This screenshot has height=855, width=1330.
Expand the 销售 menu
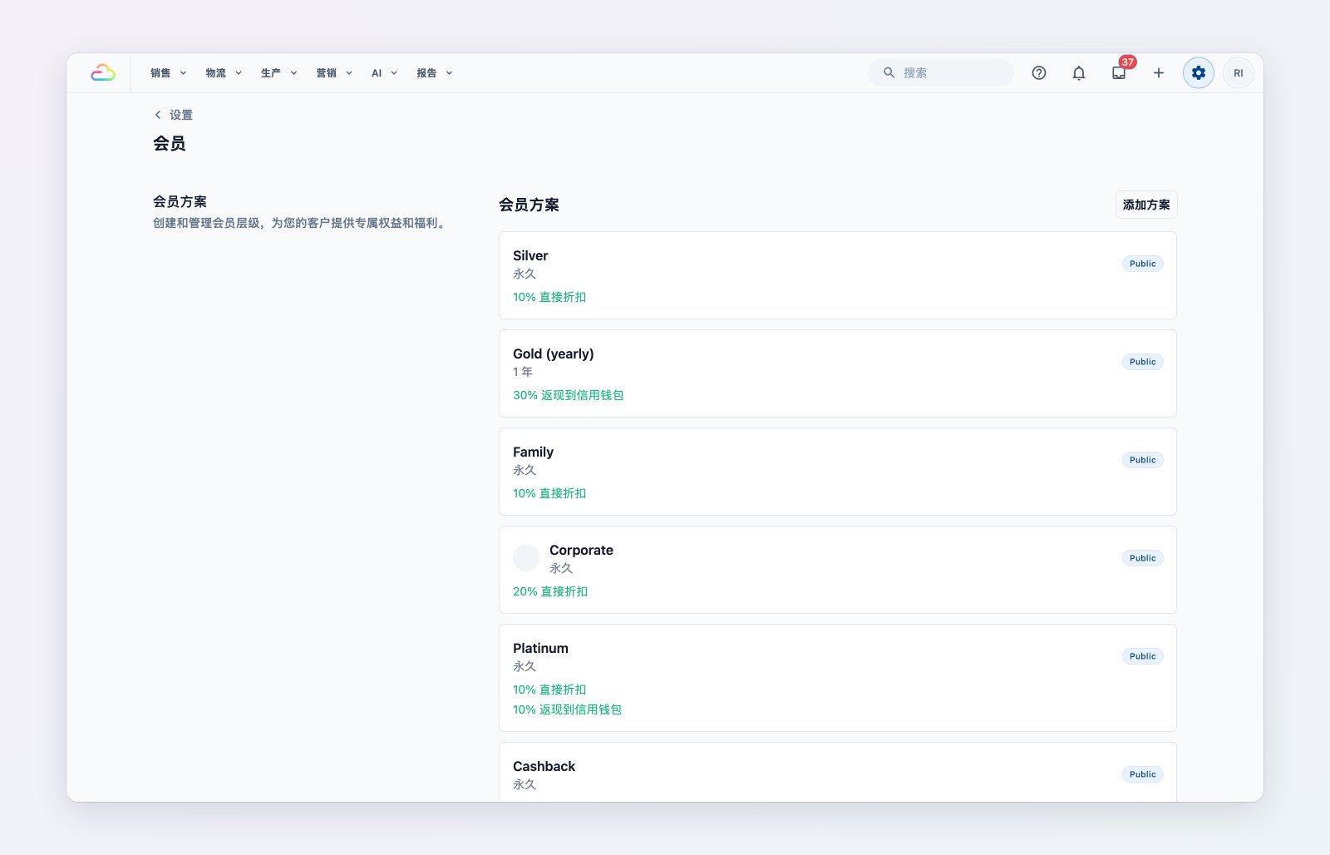169,73
